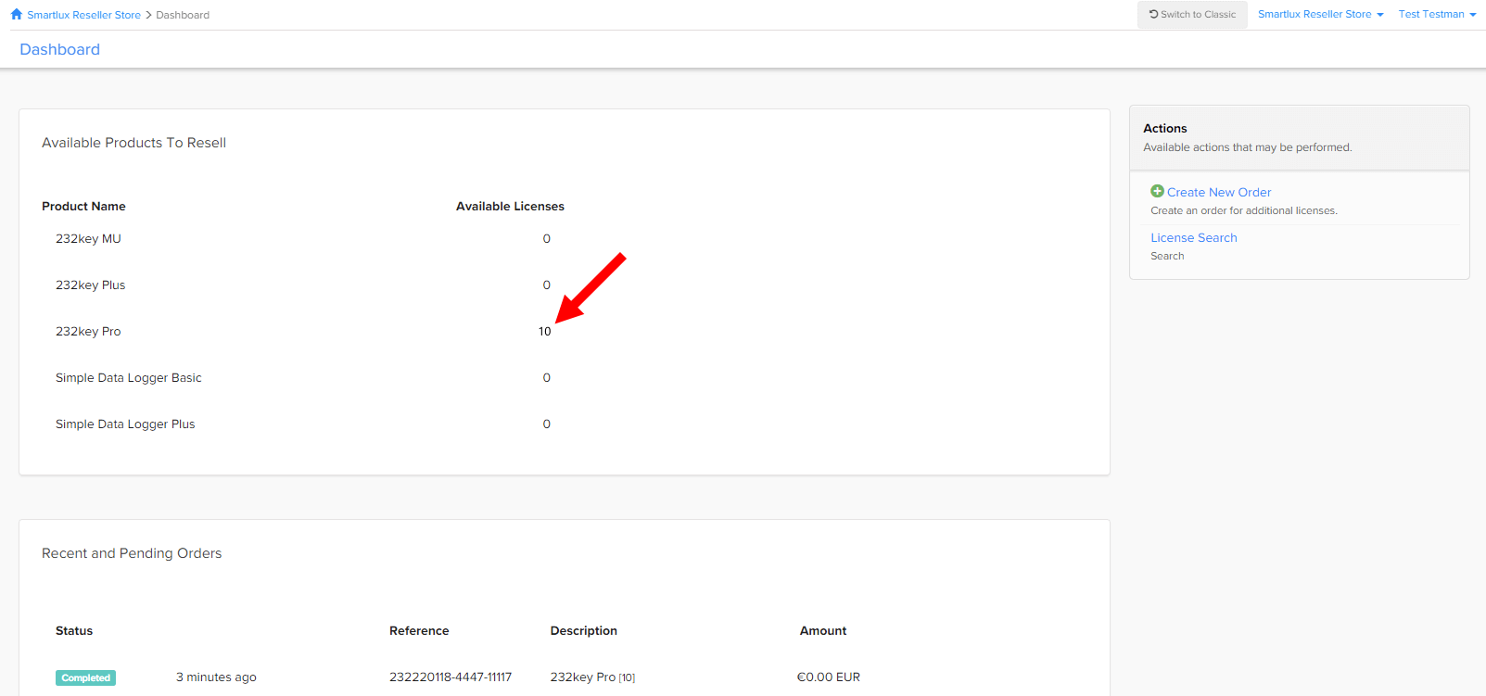The height and width of the screenshot is (696, 1486).
Task: Click the Amount column header in orders
Action: pyautogui.click(x=823, y=630)
